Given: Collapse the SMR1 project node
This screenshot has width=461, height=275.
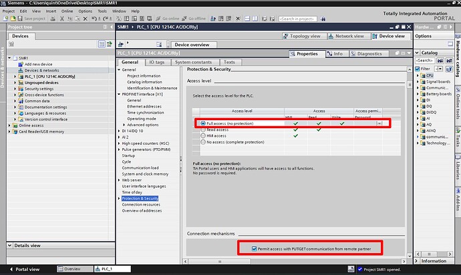Looking at the screenshot, I should tap(9, 58).
